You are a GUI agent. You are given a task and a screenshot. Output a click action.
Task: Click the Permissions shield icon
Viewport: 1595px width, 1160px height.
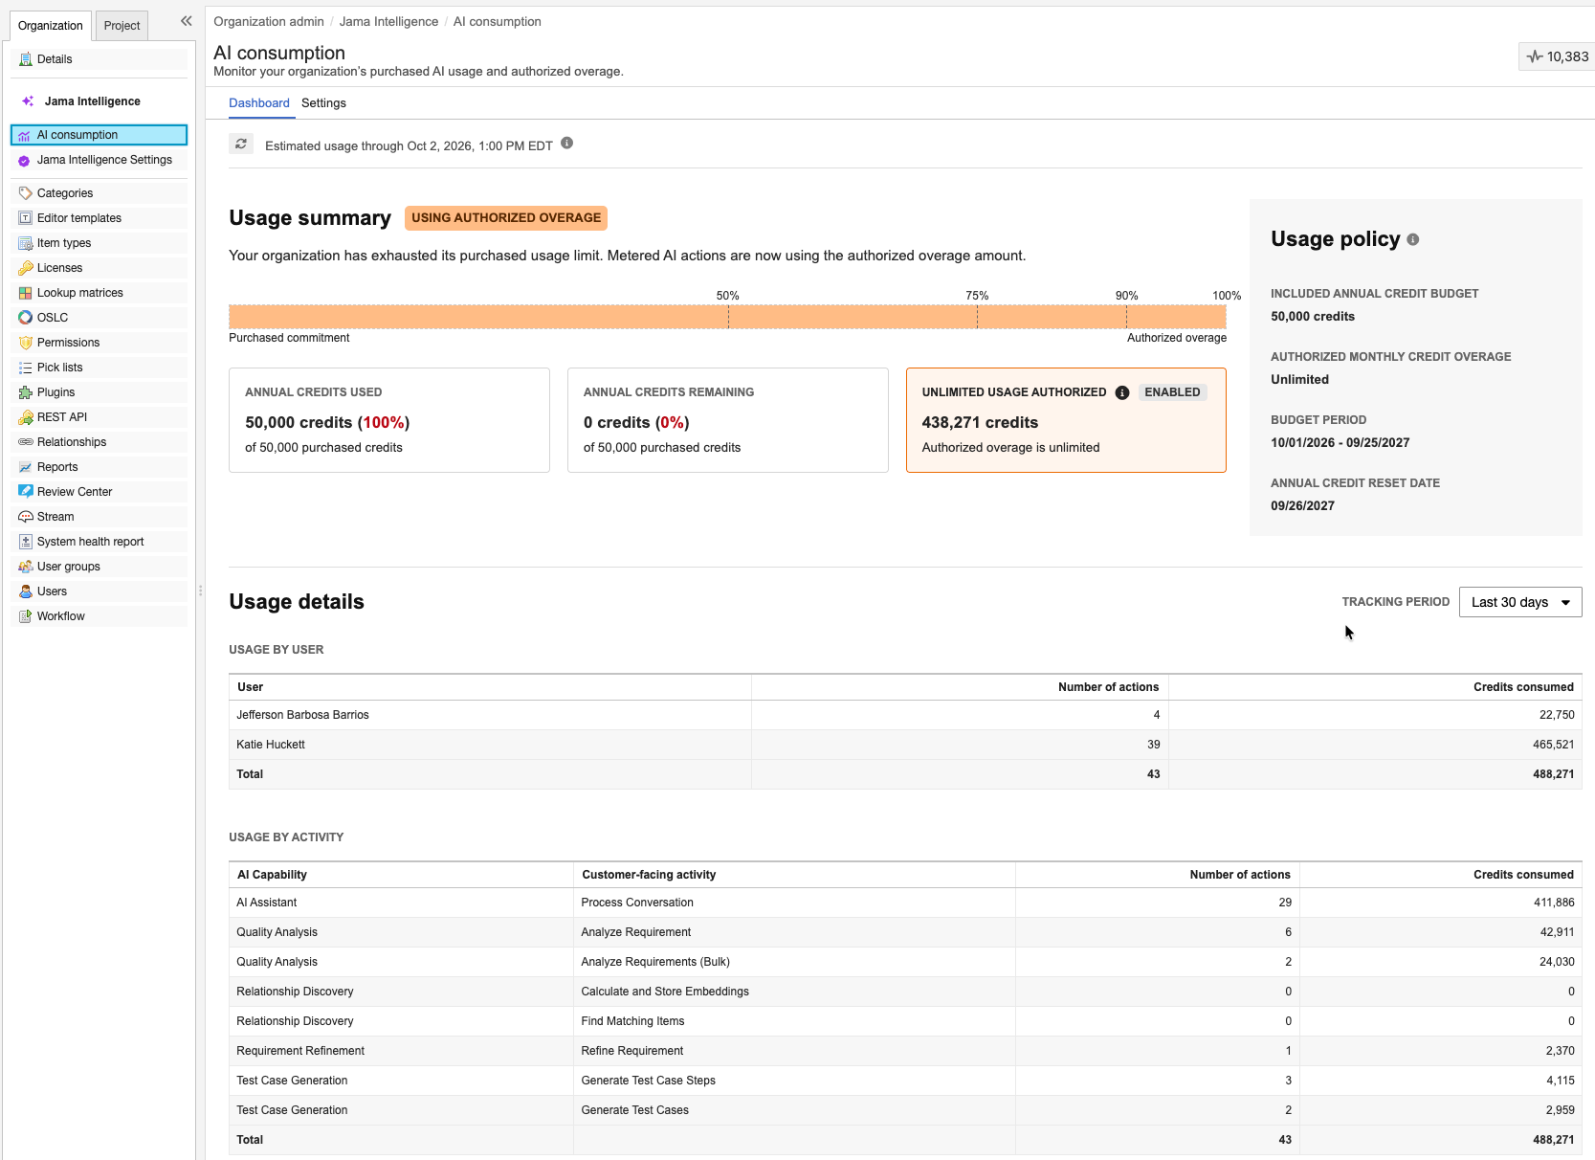pyautogui.click(x=26, y=343)
